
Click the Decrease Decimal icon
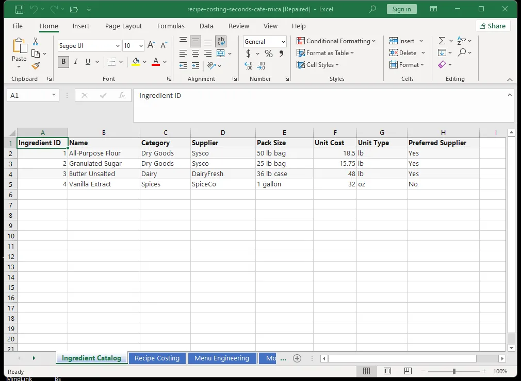(x=261, y=66)
